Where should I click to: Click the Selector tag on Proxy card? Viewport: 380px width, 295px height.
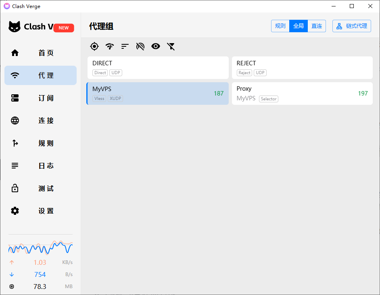pyautogui.click(x=269, y=99)
